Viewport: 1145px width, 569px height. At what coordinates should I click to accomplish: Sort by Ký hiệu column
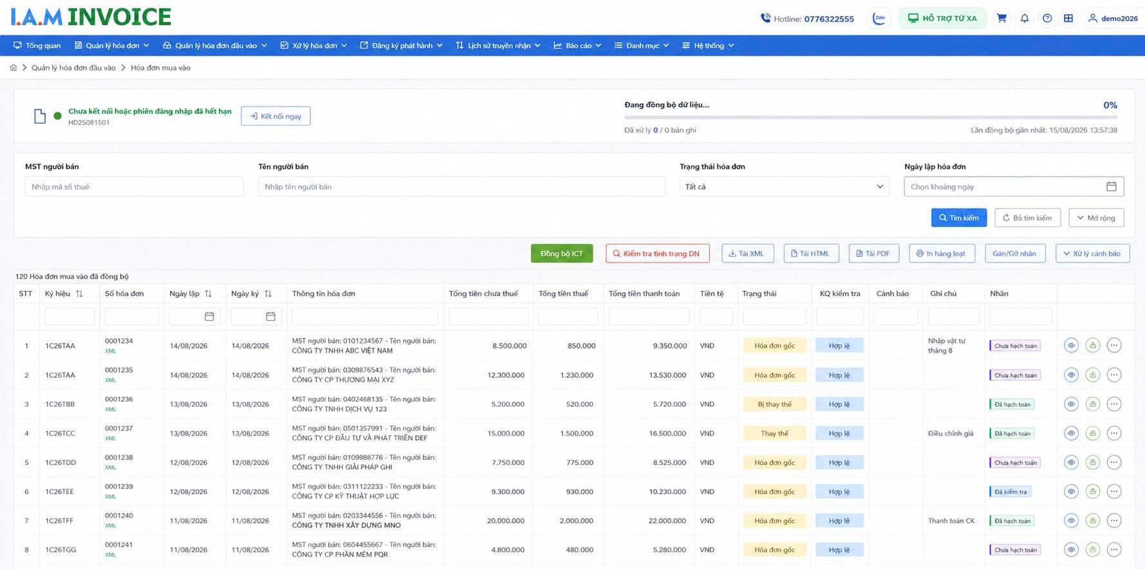(x=79, y=294)
